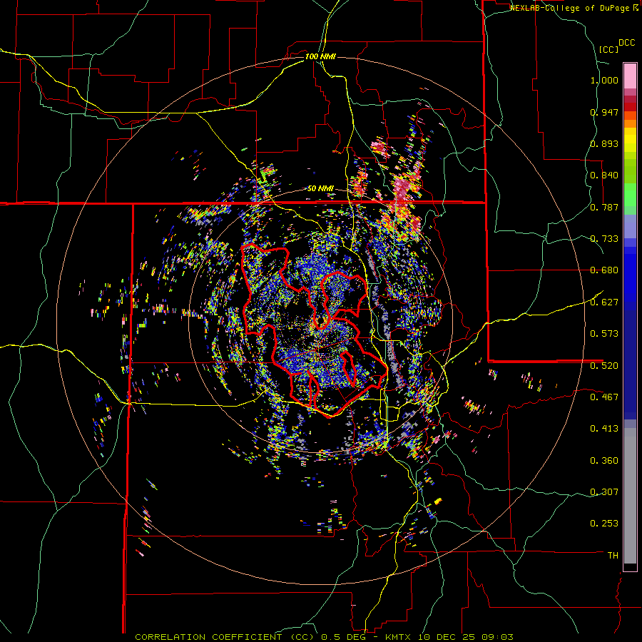
Task: Select the 0.467 legend value
Action: point(604,397)
